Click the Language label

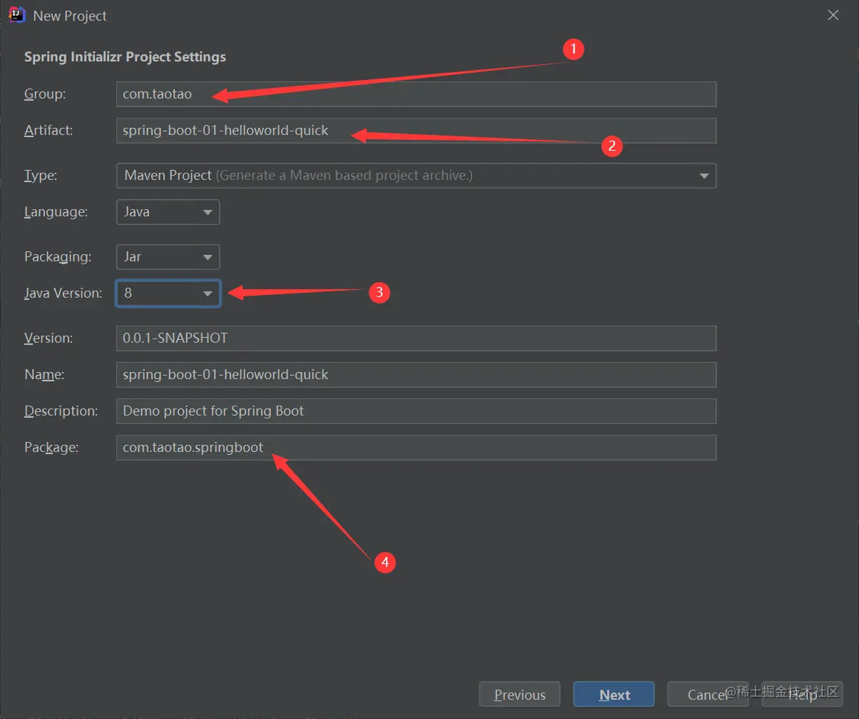tap(56, 212)
